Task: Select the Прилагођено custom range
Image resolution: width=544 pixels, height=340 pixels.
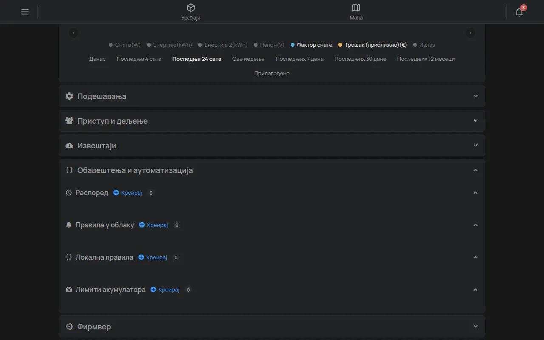Action: tap(272, 73)
